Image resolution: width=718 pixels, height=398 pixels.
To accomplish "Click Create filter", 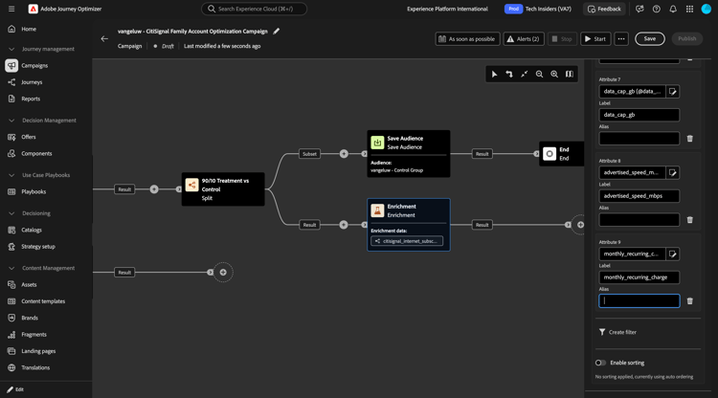I will 617,332.
